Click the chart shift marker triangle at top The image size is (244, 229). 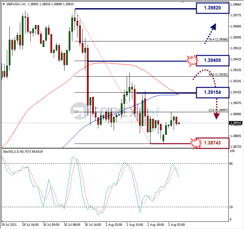(182, 2)
